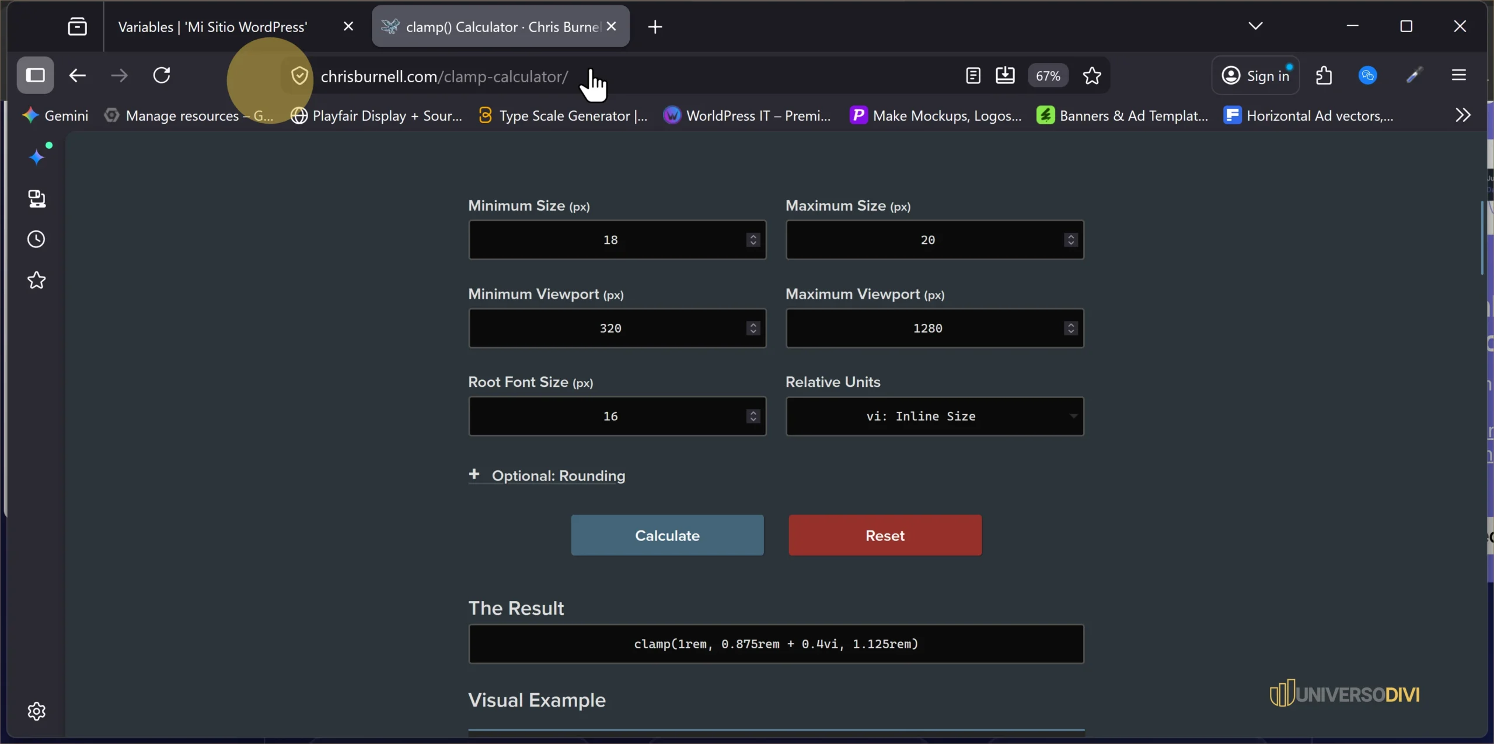Open the WordPress IT bookmark
This screenshot has width=1494, height=744.
click(x=748, y=116)
